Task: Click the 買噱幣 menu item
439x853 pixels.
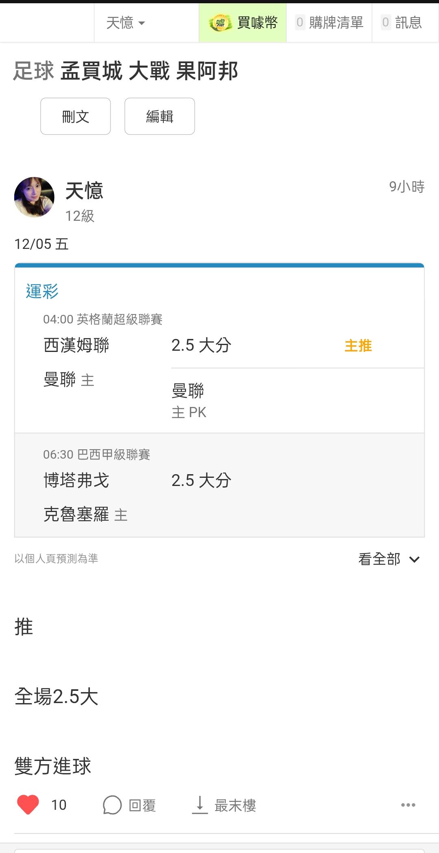Action: (x=257, y=23)
